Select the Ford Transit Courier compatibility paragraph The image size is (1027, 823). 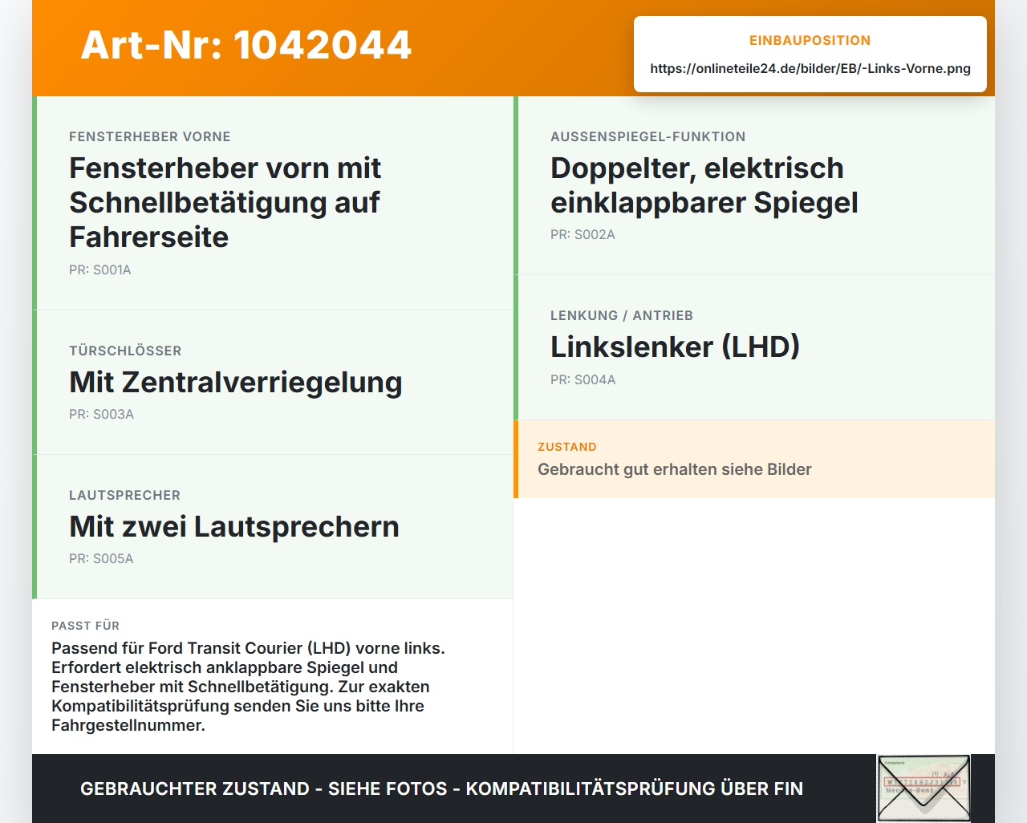[249, 687]
